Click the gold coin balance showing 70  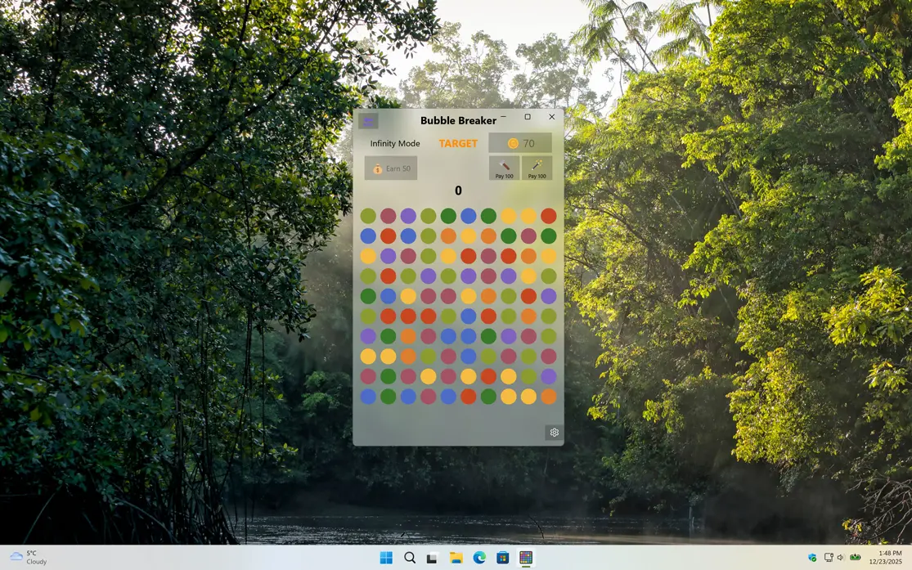click(520, 143)
